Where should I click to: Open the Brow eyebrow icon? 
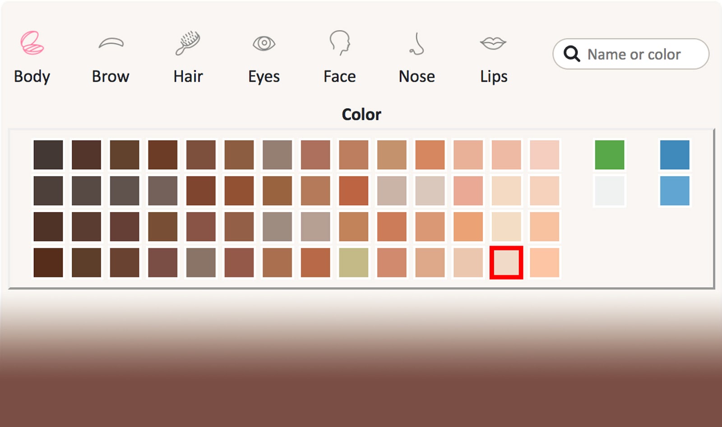(x=111, y=43)
